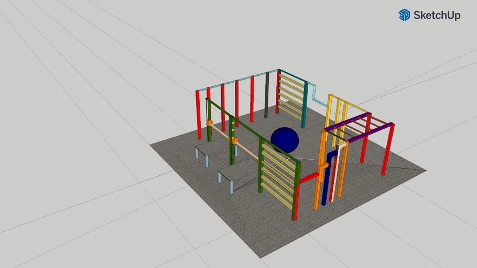Select the orange connector on the left green post
This screenshot has width=477, height=268.
[209, 124]
